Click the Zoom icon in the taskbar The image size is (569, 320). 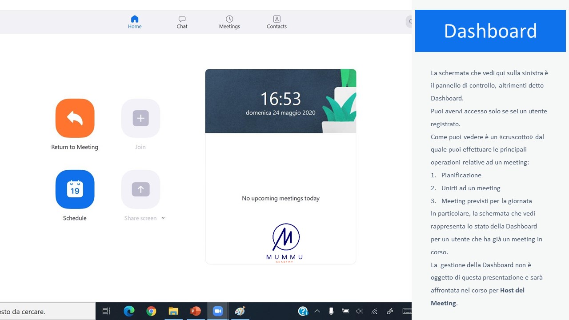218,312
